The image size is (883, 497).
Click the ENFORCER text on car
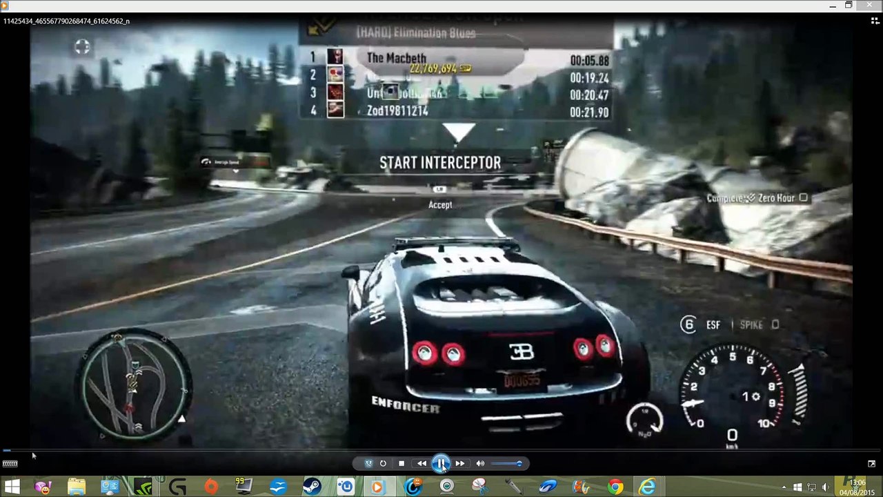406,405
